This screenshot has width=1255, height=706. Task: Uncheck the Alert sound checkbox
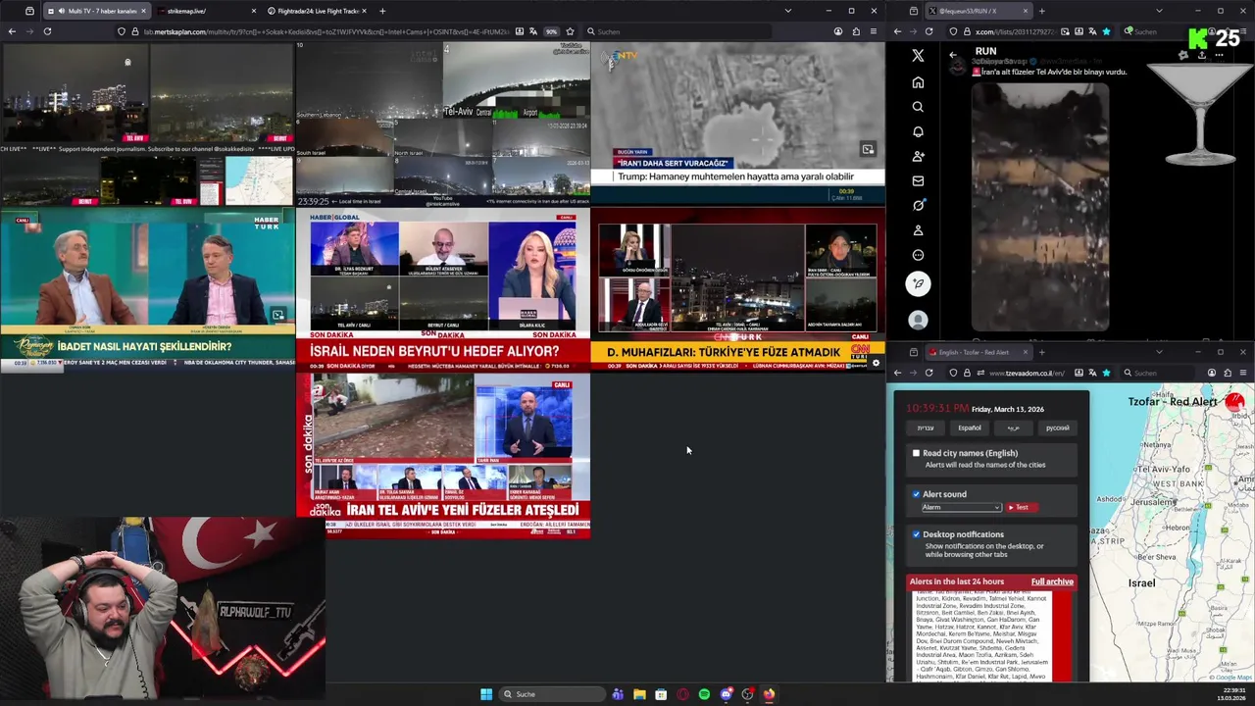pos(916,494)
